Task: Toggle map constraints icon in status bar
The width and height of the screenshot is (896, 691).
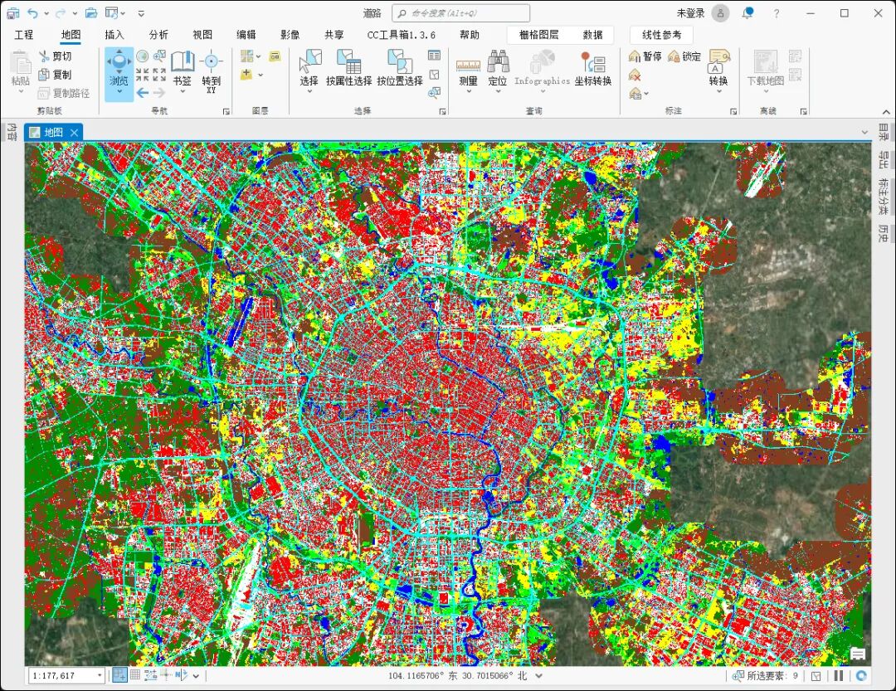Action: pos(150,675)
